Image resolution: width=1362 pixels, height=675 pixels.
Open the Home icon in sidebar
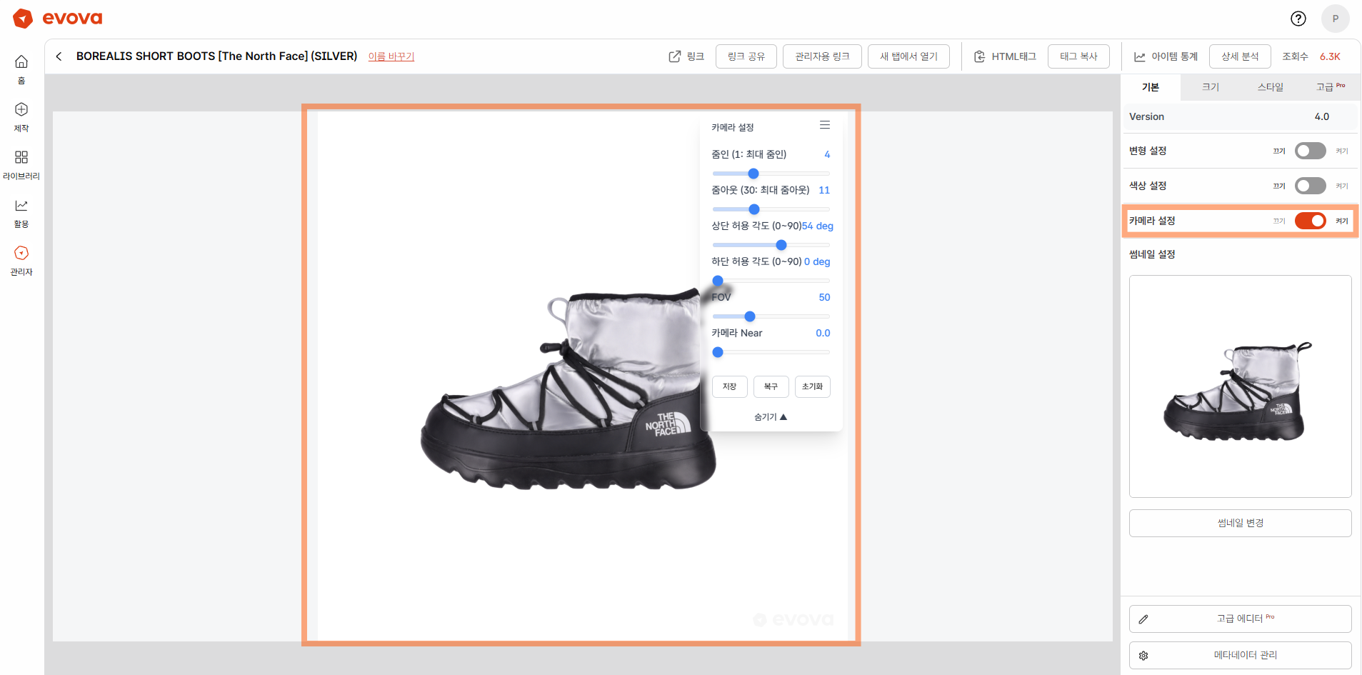pyautogui.click(x=21, y=62)
